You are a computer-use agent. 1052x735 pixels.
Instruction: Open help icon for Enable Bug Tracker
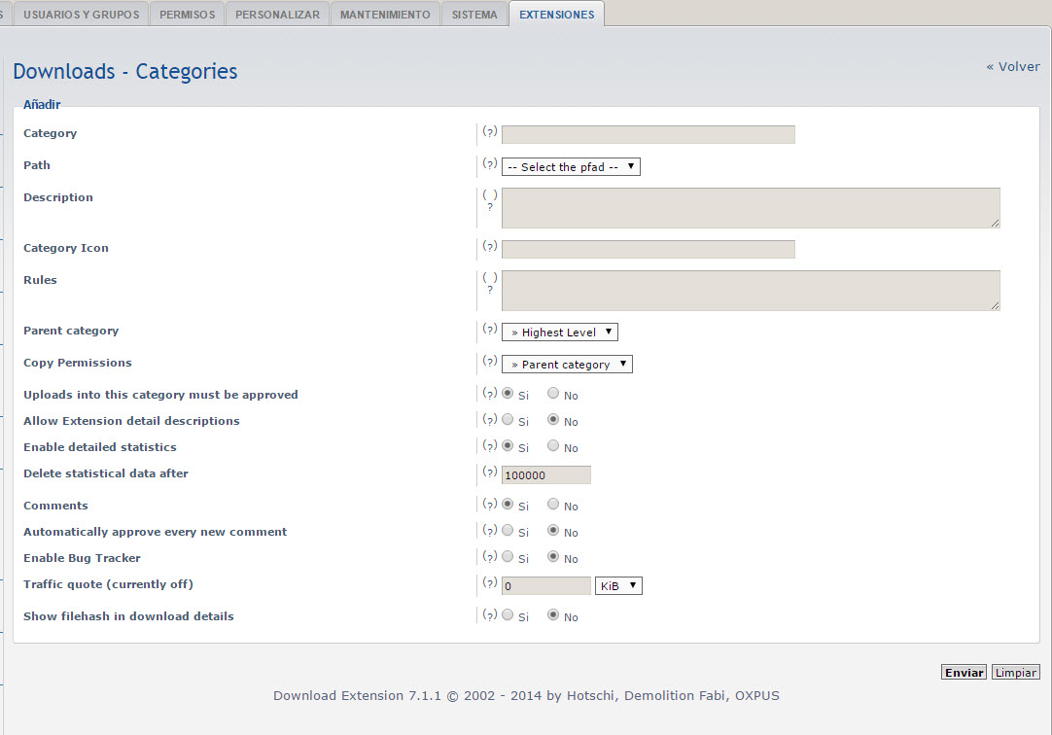coord(490,557)
